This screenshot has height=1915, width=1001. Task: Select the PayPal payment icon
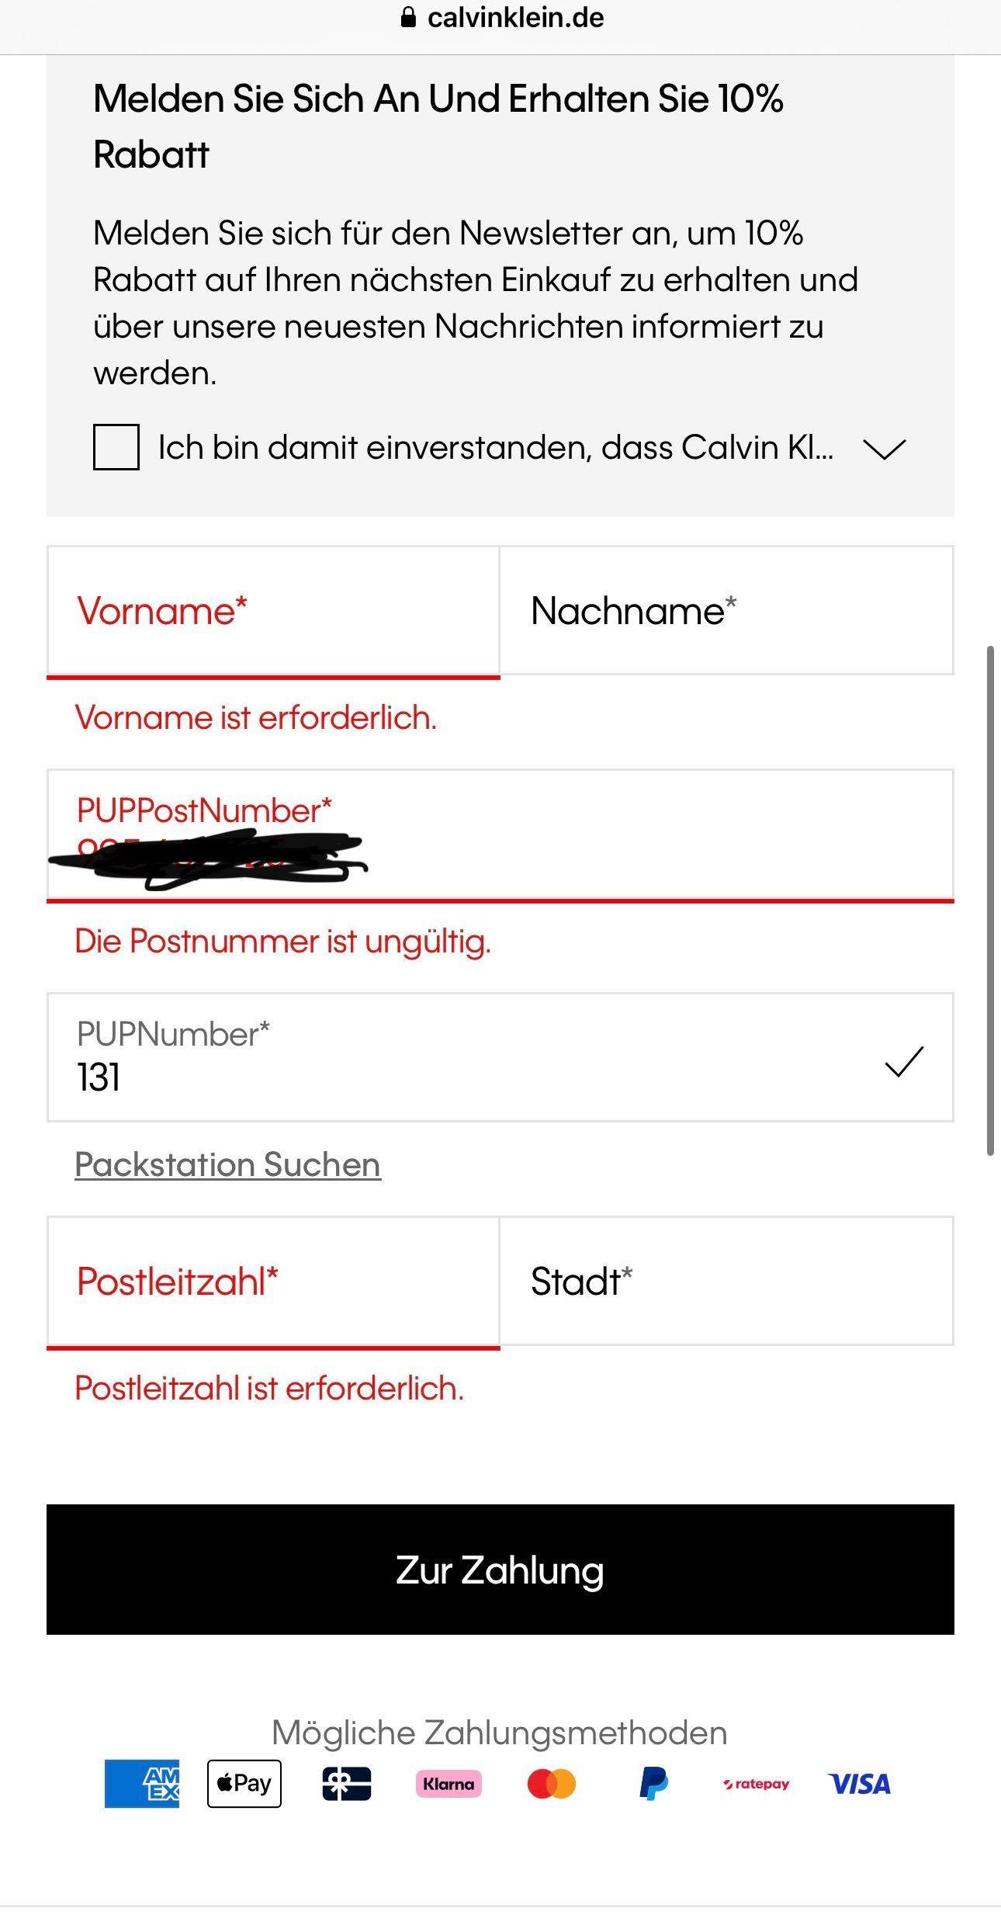tap(653, 1785)
